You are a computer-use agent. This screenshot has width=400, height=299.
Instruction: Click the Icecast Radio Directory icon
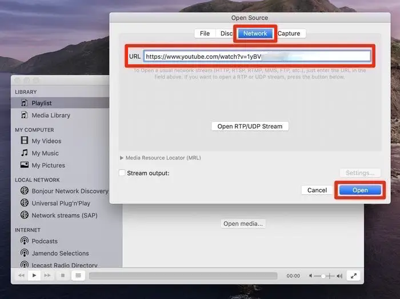point(25,264)
